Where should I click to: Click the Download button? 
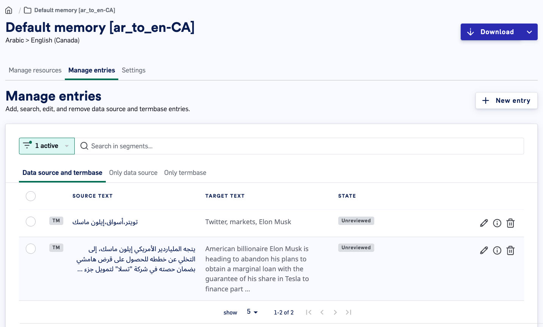[x=491, y=32]
